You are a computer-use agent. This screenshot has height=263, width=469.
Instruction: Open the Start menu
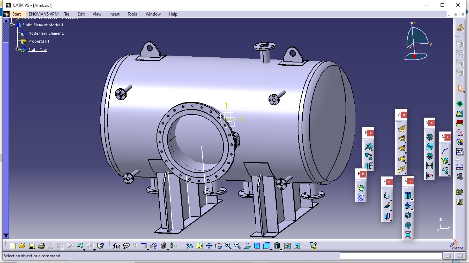click(16, 14)
